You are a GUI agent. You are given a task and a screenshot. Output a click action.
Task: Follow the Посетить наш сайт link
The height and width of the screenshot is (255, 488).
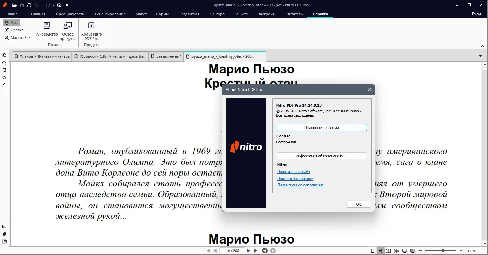click(294, 172)
